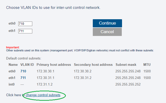Image resolution: width=166 pixels, height=103 pixels.
Task: Click the eth1 VLAN ID input field
Action: 25,31
